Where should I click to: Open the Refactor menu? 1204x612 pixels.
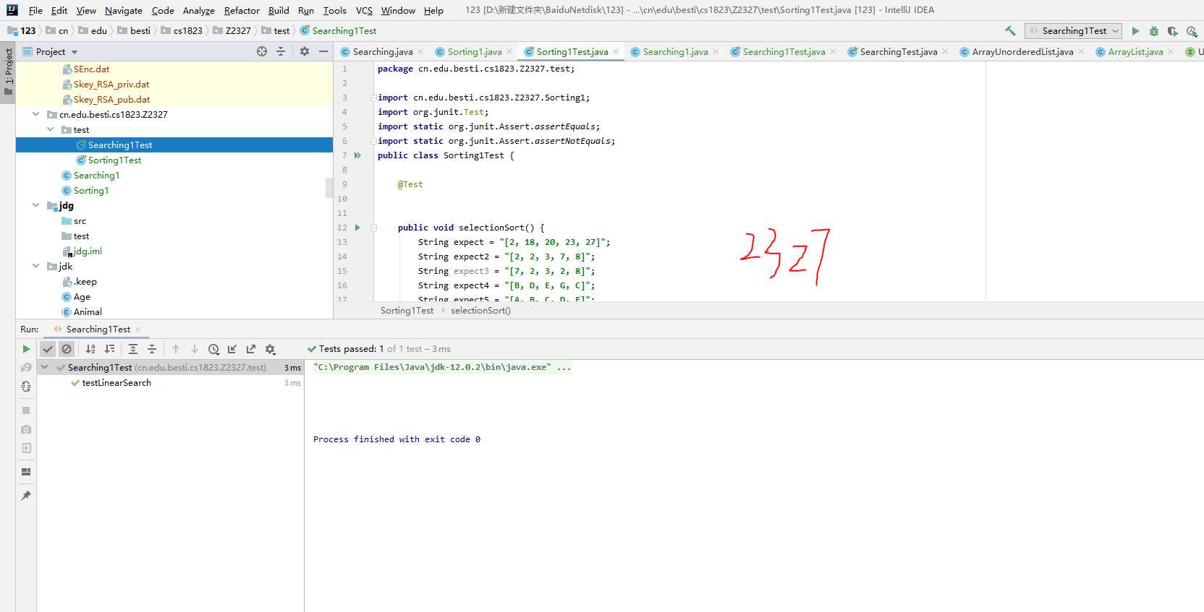point(241,10)
